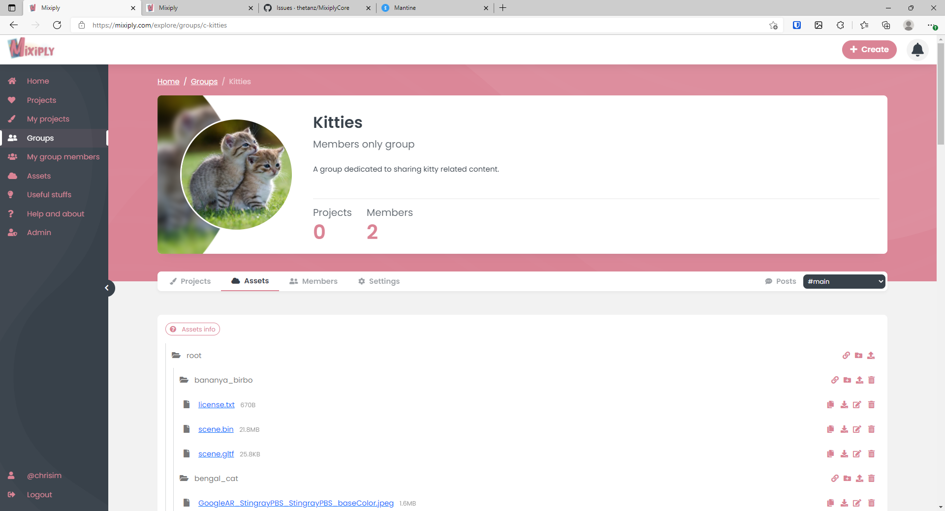Open My projects in the sidebar
Screen dimensions: 945x511
pos(54,119)
